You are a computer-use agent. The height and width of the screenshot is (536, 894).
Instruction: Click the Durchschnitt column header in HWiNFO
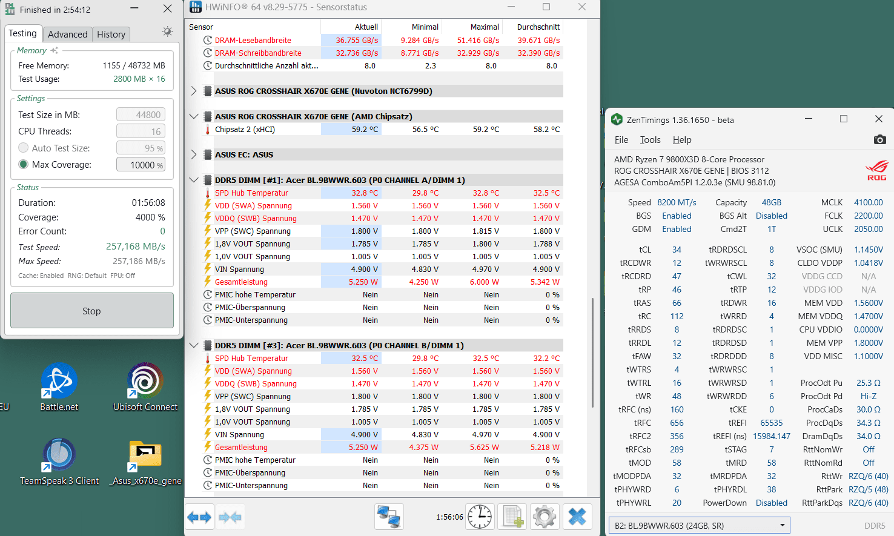(533, 27)
